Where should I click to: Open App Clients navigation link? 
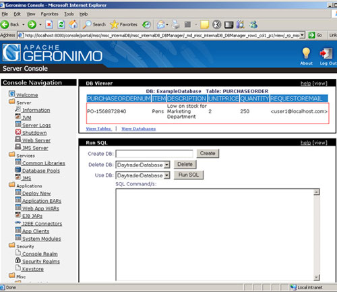click(36, 231)
